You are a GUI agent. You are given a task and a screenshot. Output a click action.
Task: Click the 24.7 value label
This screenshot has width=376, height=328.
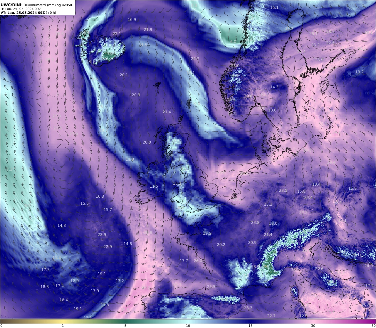(x=195, y=59)
